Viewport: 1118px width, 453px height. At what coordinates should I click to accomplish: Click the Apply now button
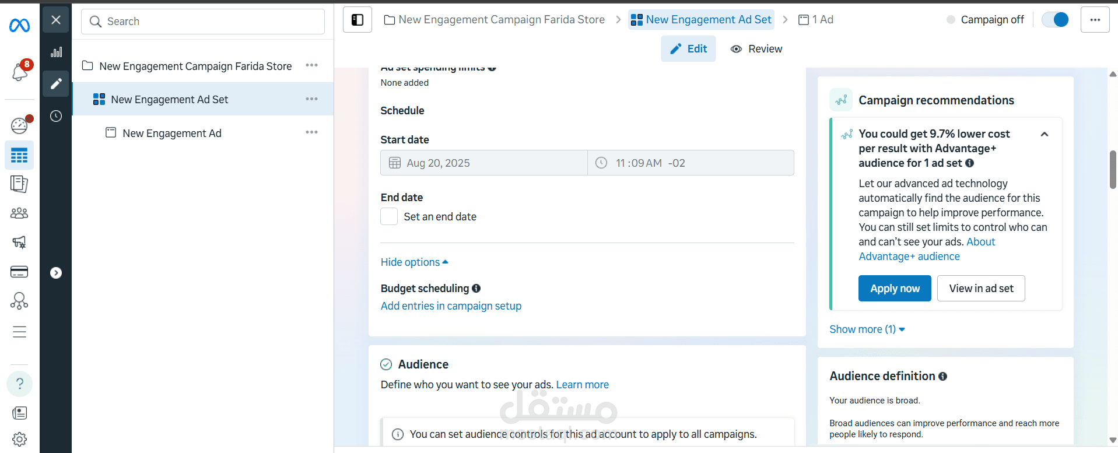895,289
